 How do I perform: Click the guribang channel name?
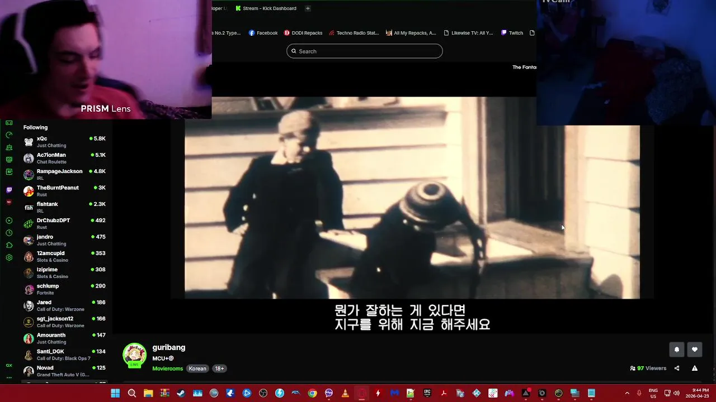click(x=169, y=347)
